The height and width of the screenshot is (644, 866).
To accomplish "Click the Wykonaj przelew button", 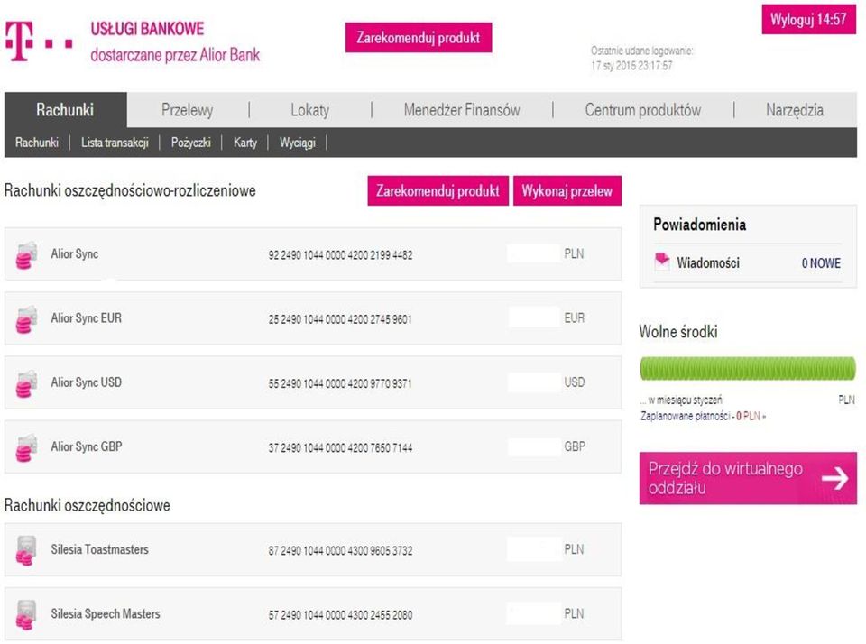I will click(x=567, y=190).
